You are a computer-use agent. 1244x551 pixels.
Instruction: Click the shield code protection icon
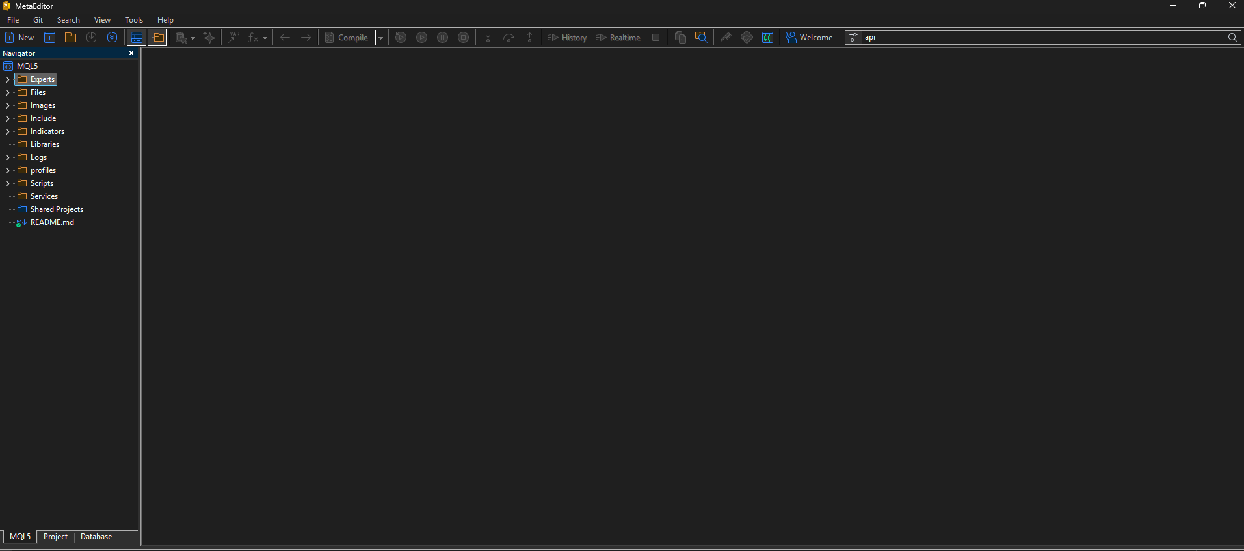click(x=747, y=38)
